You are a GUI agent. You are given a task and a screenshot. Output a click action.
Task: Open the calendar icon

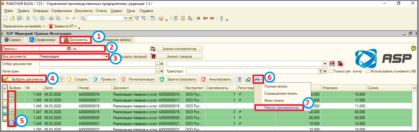point(183,18)
